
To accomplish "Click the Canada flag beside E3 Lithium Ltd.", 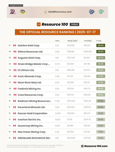I will tap(15, 70).
